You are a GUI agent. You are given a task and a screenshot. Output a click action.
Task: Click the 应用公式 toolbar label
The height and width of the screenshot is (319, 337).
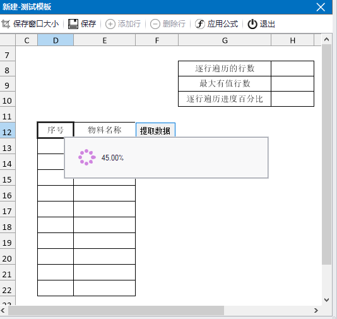(223, 24)
